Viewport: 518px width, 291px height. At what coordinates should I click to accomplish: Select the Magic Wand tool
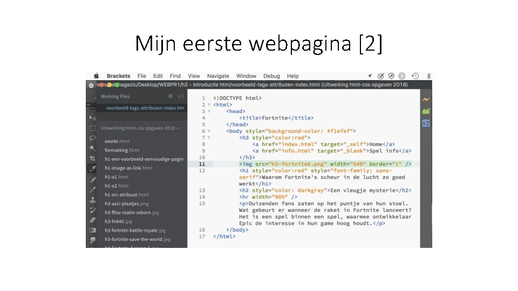click(92, 148)
